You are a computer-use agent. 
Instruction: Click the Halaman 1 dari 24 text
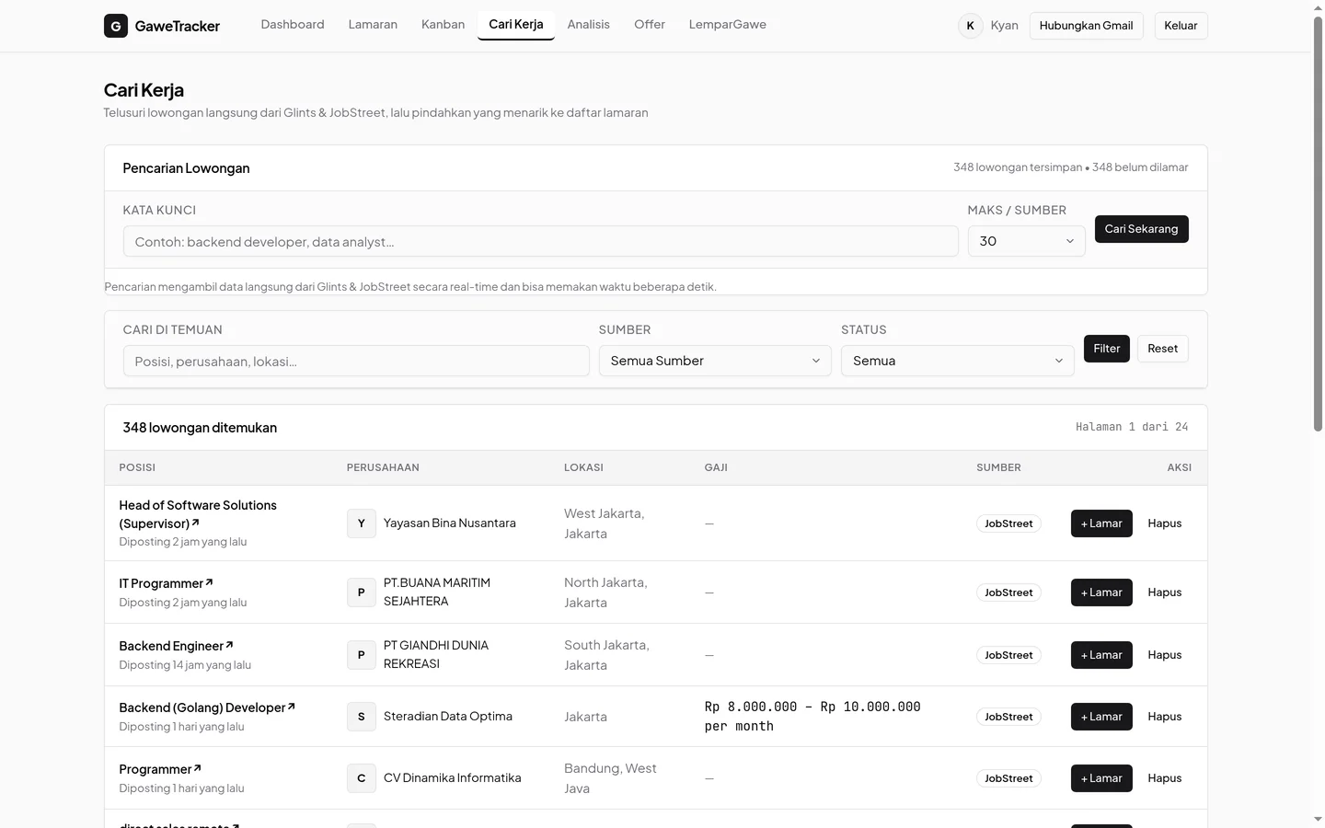[x=1132, y=427]
